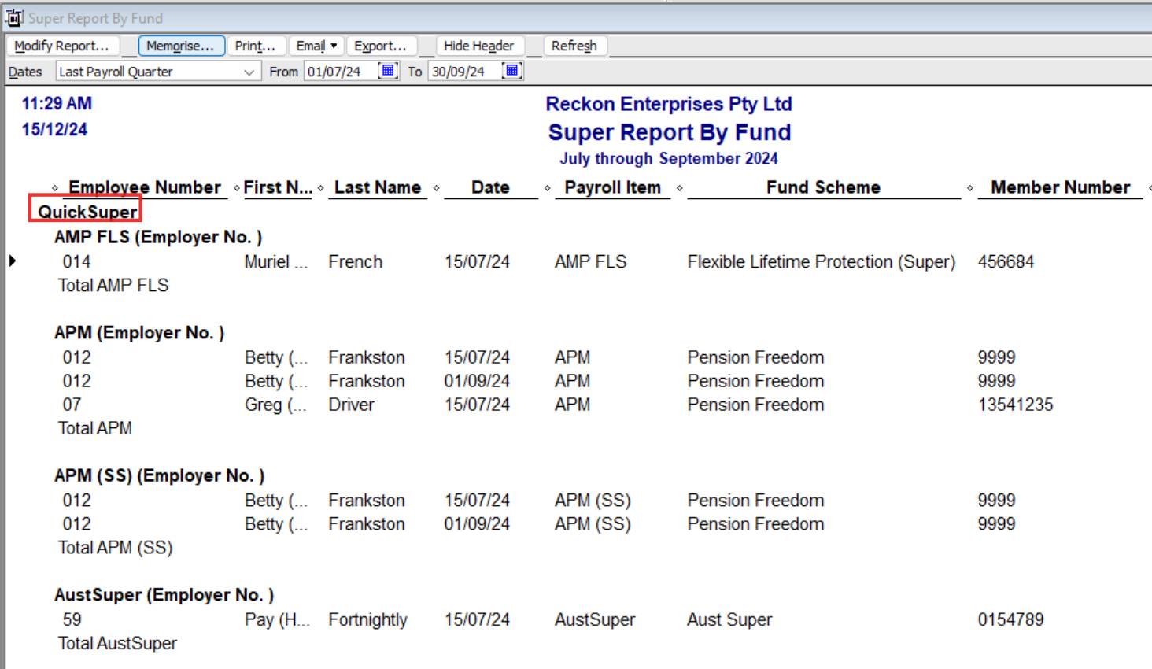Click Muriel first name cell

pos(275,261)
